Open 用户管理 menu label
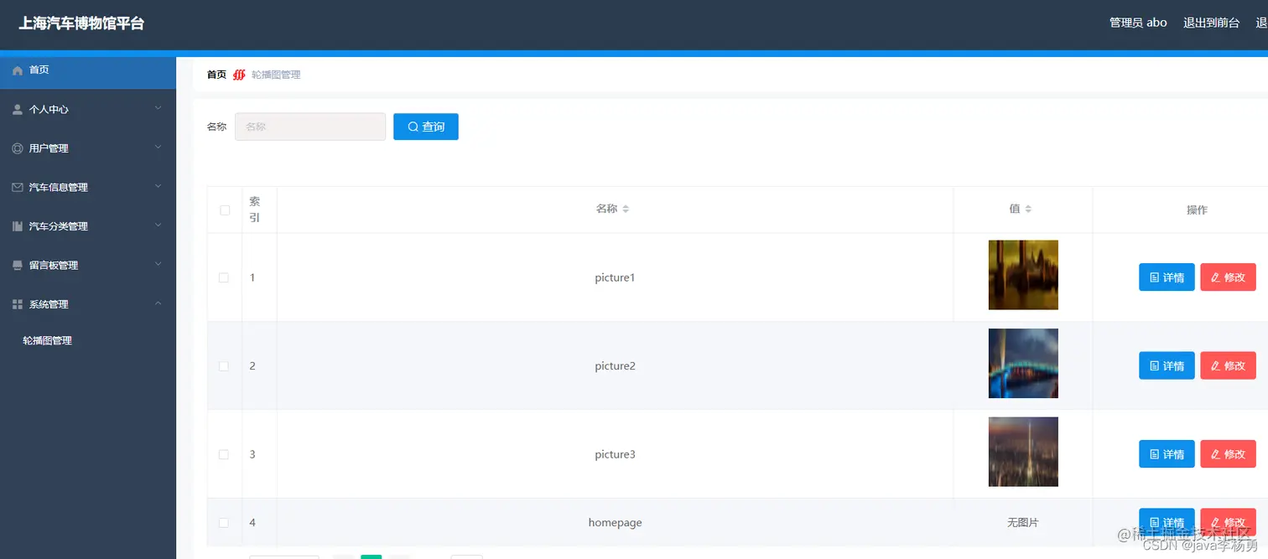1268x559 pixels. tap(49, 148)
